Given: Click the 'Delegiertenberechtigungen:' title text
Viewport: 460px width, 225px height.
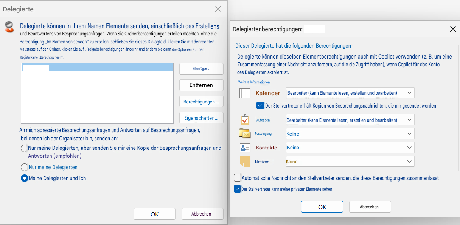Looking at the screenshot, I should coord(268,29).
